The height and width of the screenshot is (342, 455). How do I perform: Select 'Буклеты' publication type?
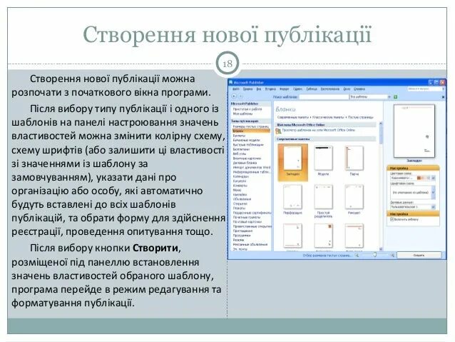pyautogui.click(x=239, y=136)
